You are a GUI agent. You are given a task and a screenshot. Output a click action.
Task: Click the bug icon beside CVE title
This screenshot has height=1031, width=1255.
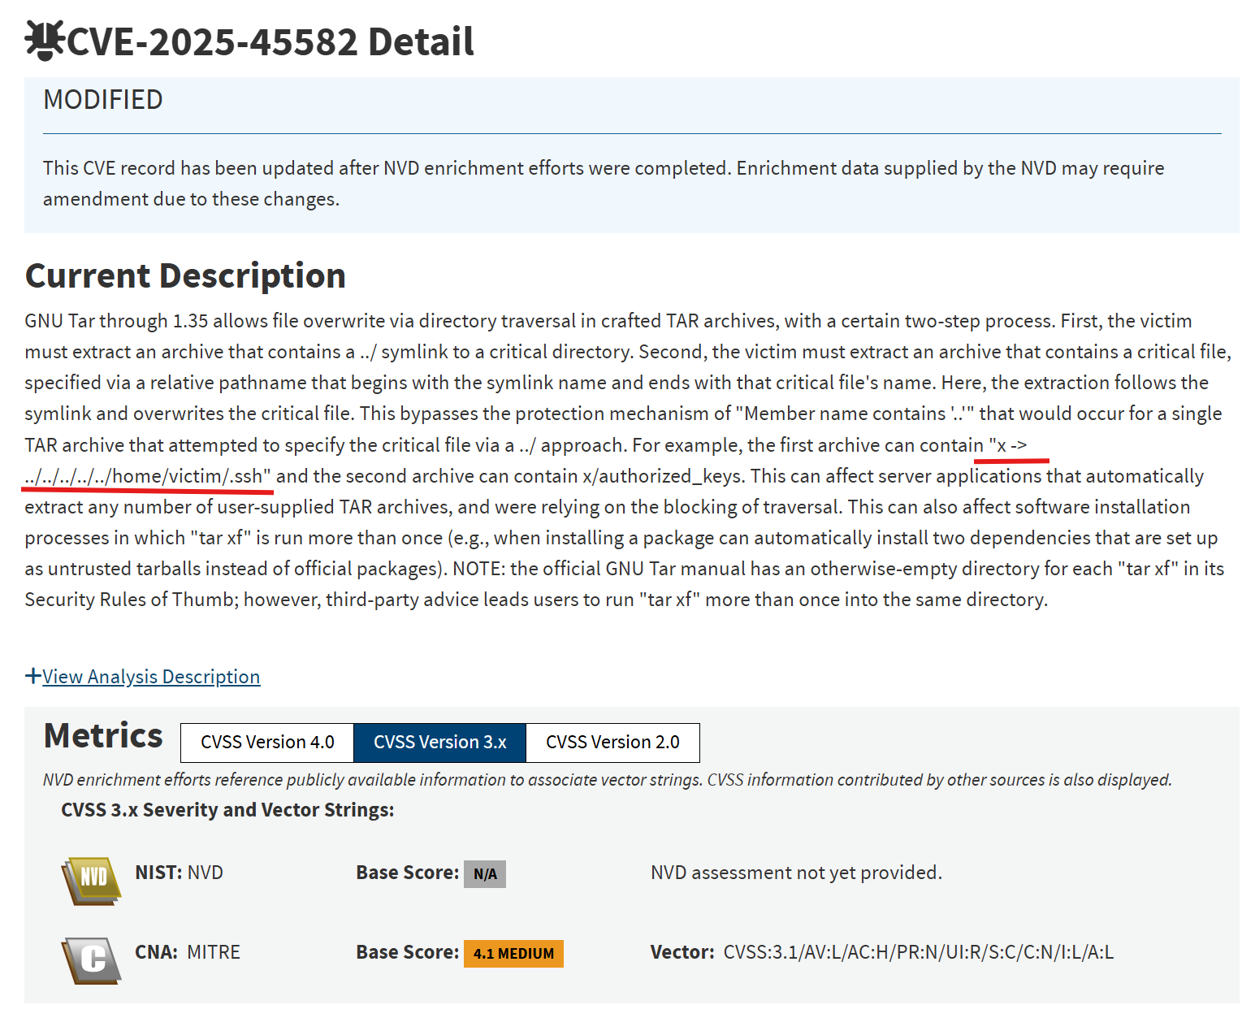[x=44, y=41]
